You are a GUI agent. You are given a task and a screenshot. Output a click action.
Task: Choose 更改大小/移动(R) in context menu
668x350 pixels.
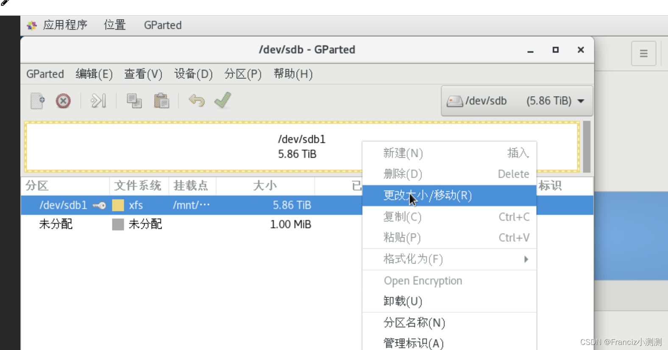pyautogui.click(x=449, y=195)
